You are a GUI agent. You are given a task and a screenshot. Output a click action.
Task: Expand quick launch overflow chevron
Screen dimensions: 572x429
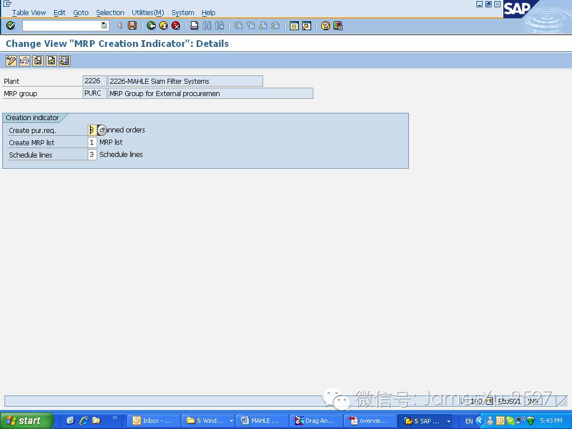coord(115,418)
